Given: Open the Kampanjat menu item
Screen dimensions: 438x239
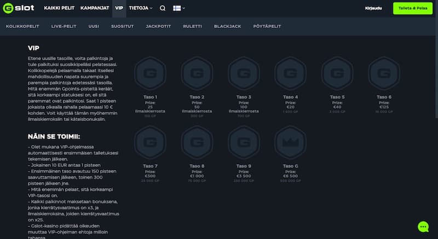Looking at the screenshot, I should click(x=95, y=8).
